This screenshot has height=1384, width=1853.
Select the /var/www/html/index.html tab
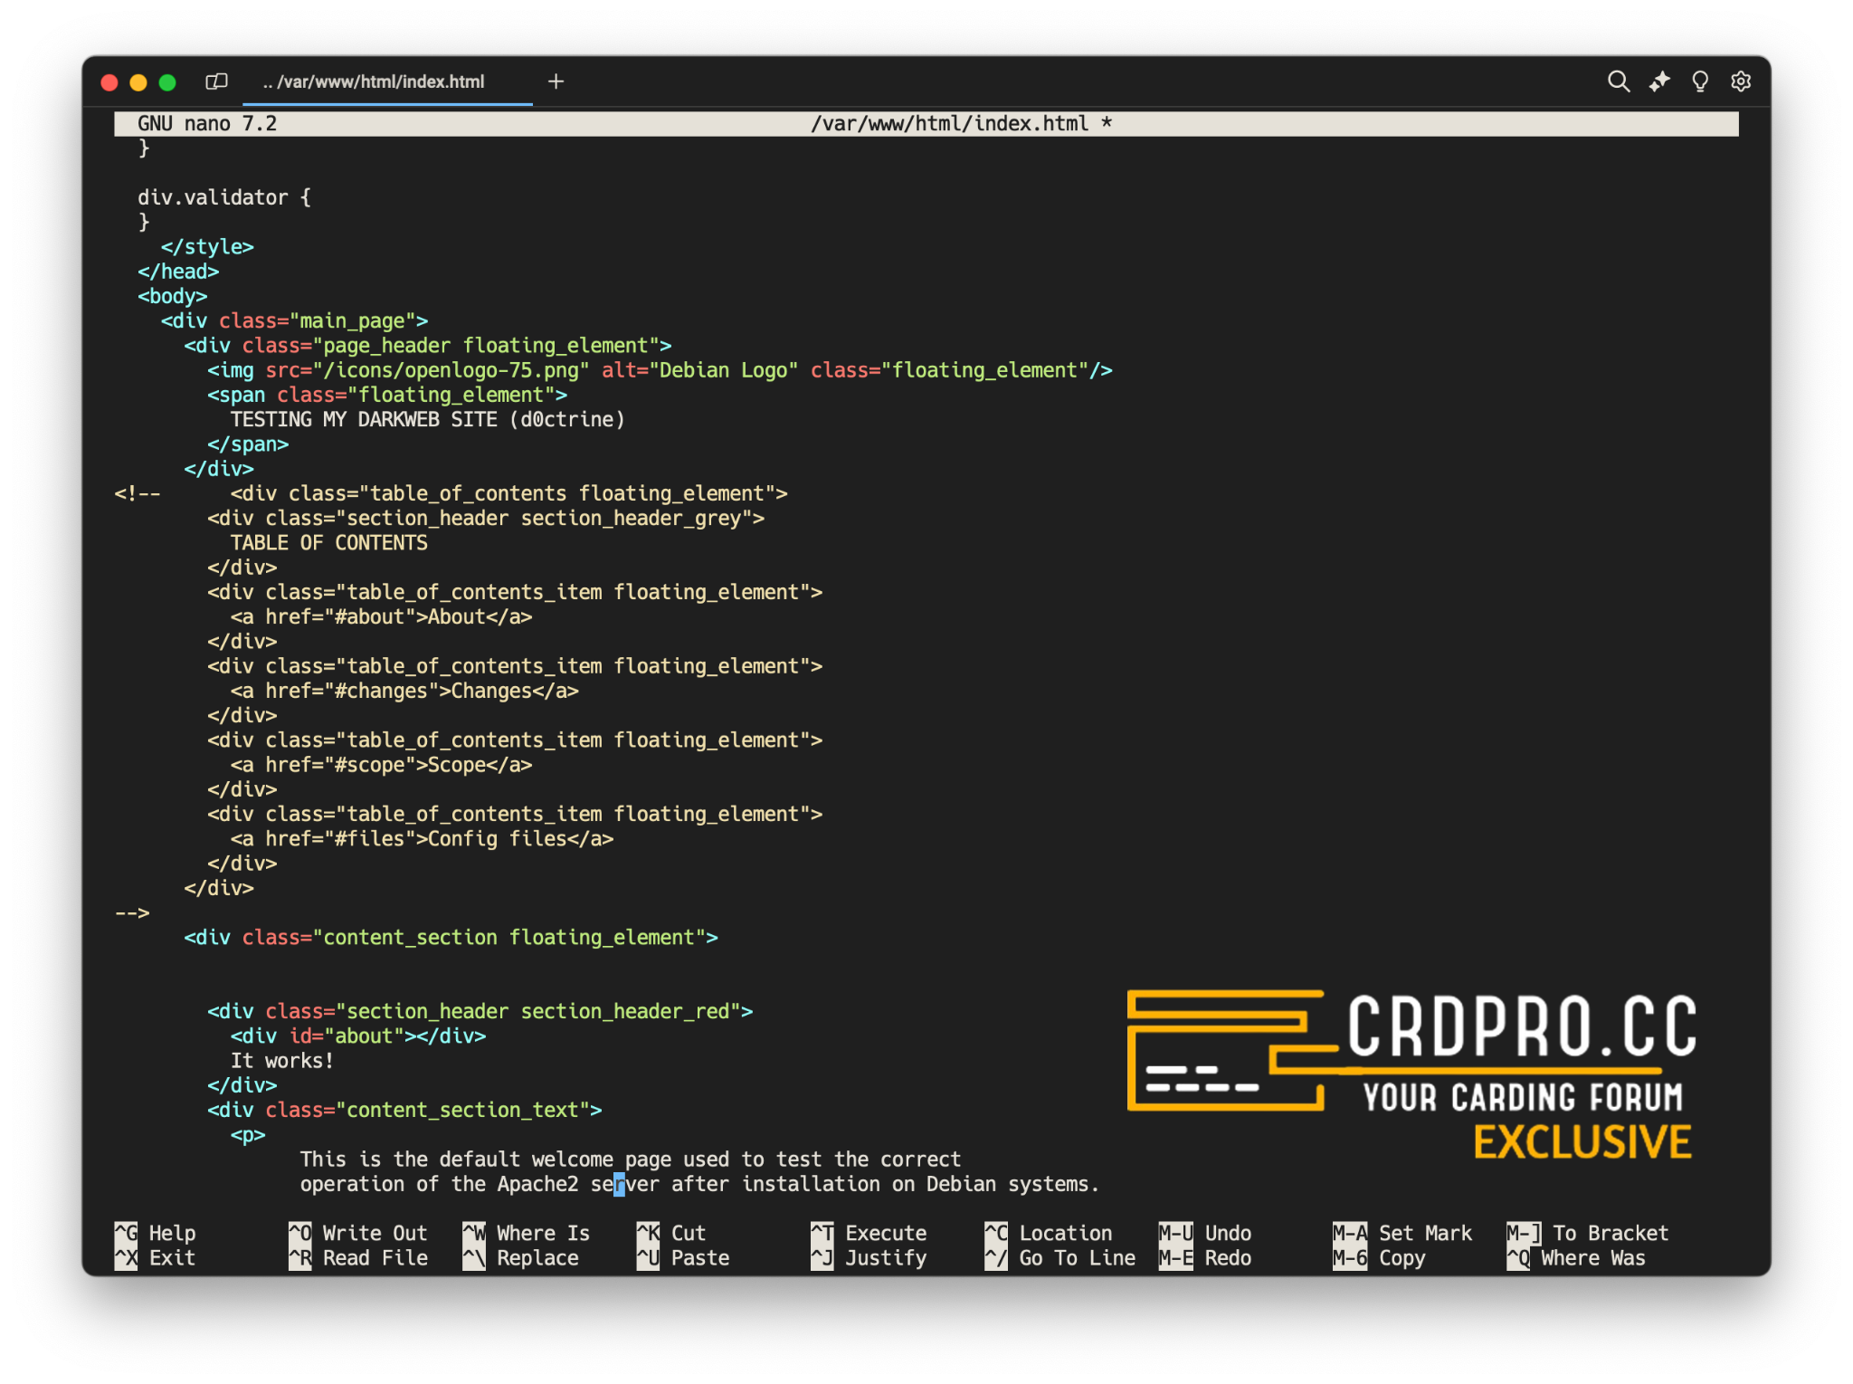tap(373, 81)
